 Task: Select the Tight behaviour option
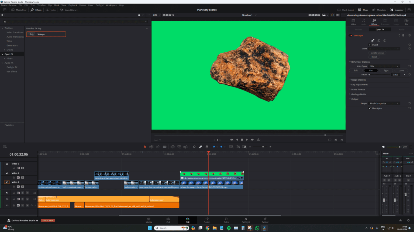point(386,70)
